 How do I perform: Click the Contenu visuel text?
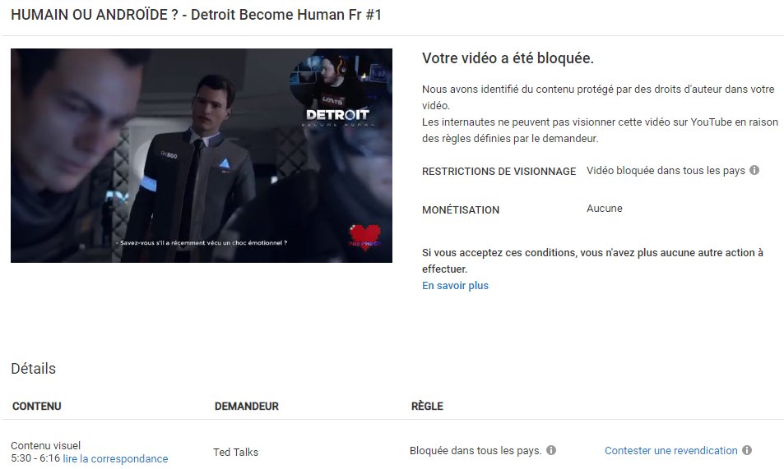45,445
